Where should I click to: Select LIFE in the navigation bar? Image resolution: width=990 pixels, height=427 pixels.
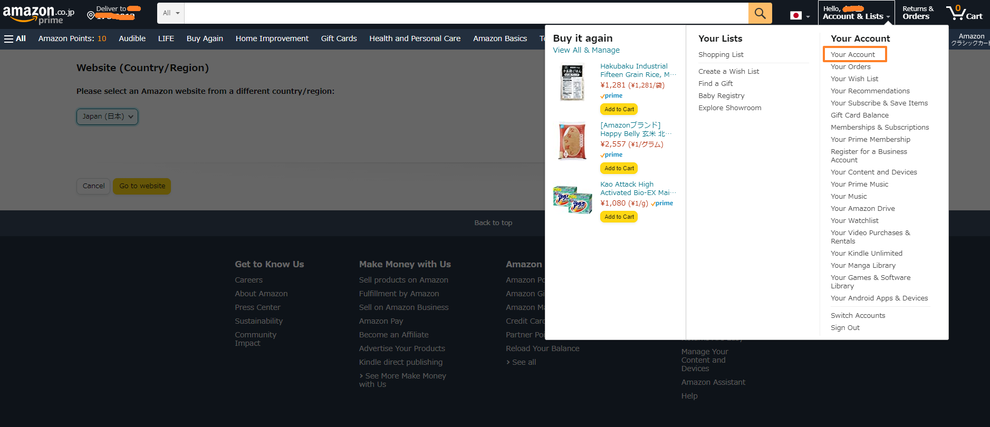[x=166, y=38]
